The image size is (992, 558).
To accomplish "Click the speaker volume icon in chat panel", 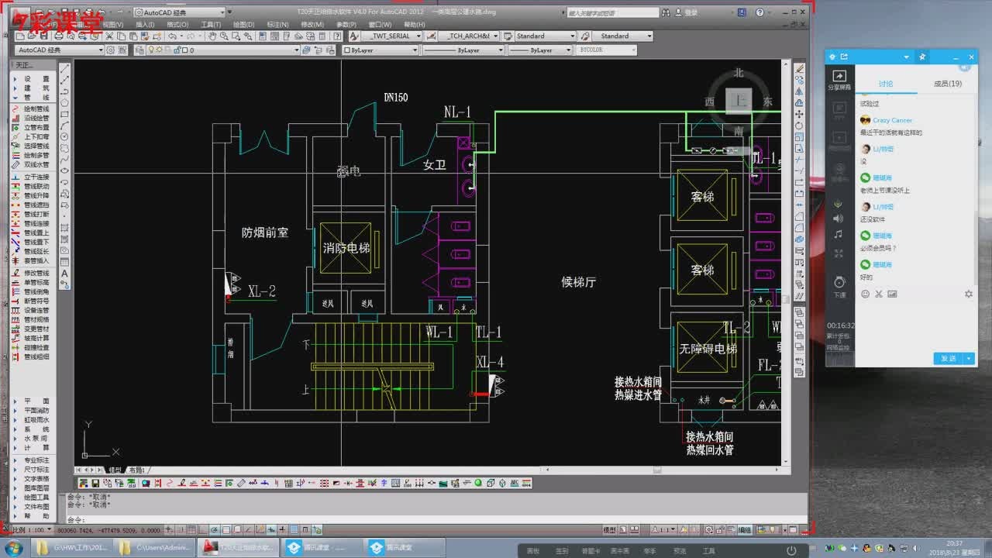I will (839, 219).
